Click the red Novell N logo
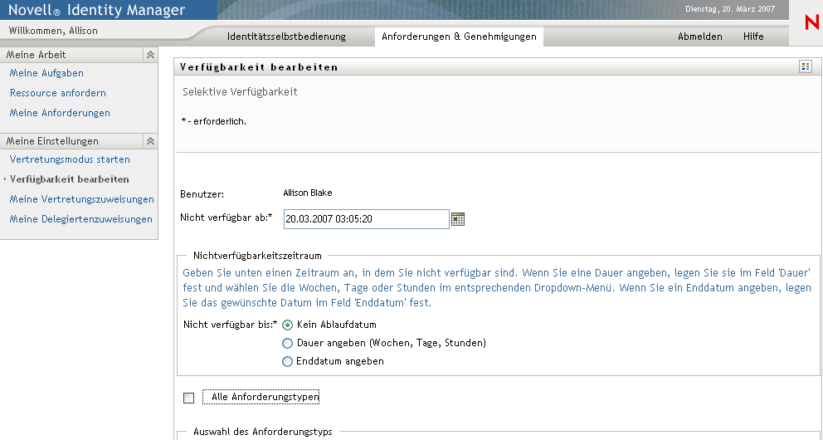Viewport: 823px width, 440px height. tap(811, 22)
